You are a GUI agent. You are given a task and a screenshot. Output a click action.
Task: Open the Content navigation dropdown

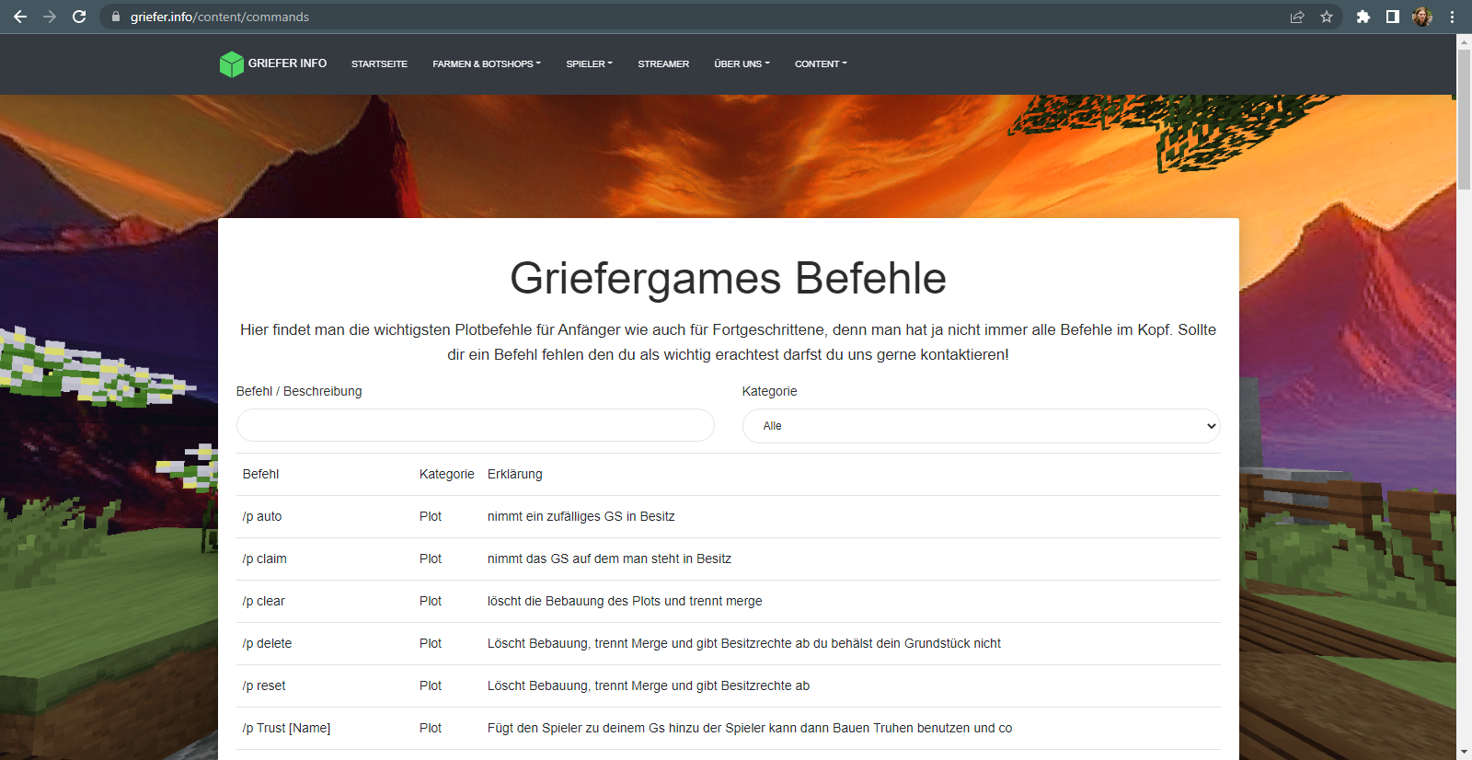pos(821,63)
